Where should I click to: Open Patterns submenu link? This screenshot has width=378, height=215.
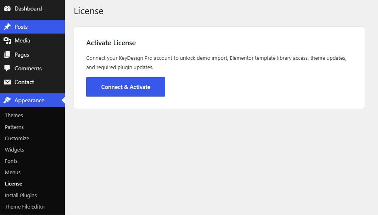(x=14, y=127)
